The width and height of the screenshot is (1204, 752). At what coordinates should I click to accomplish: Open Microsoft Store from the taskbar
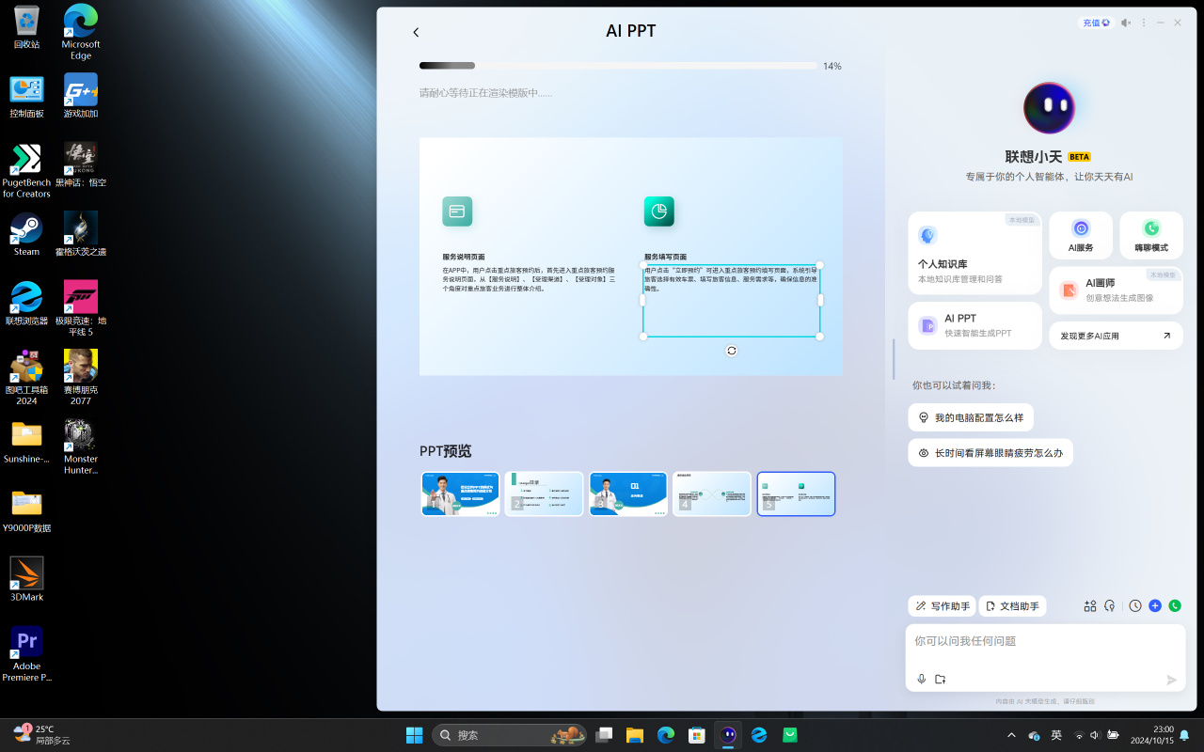697,735
